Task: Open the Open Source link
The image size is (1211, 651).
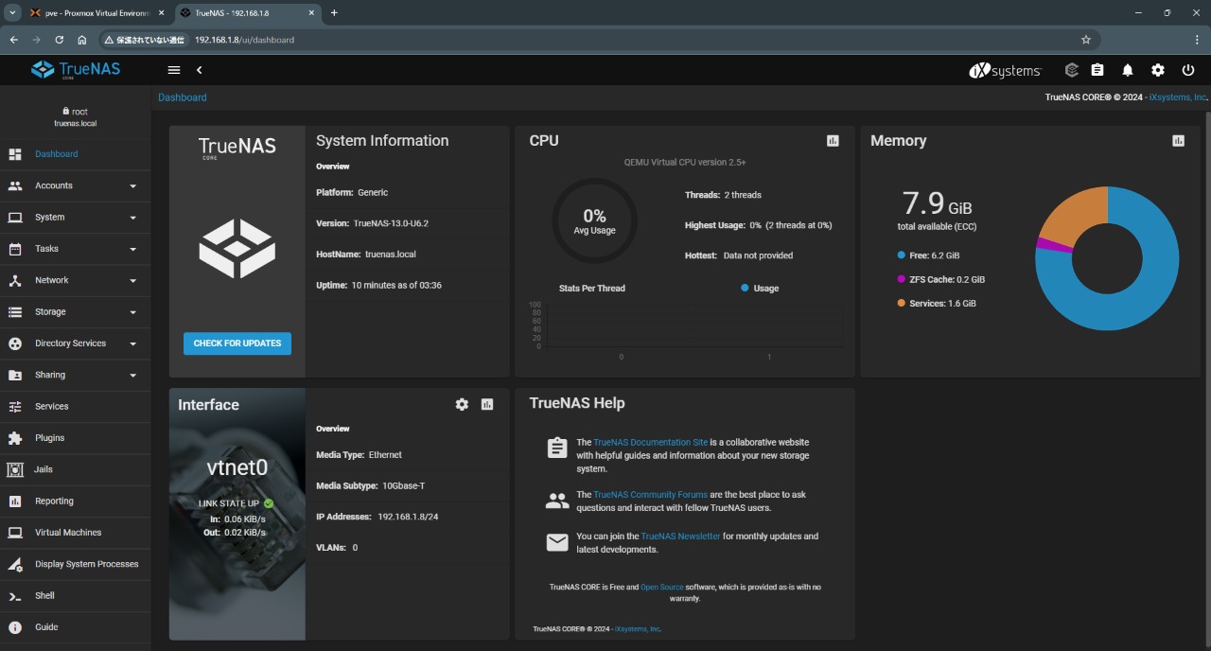Action: [662, 587]
